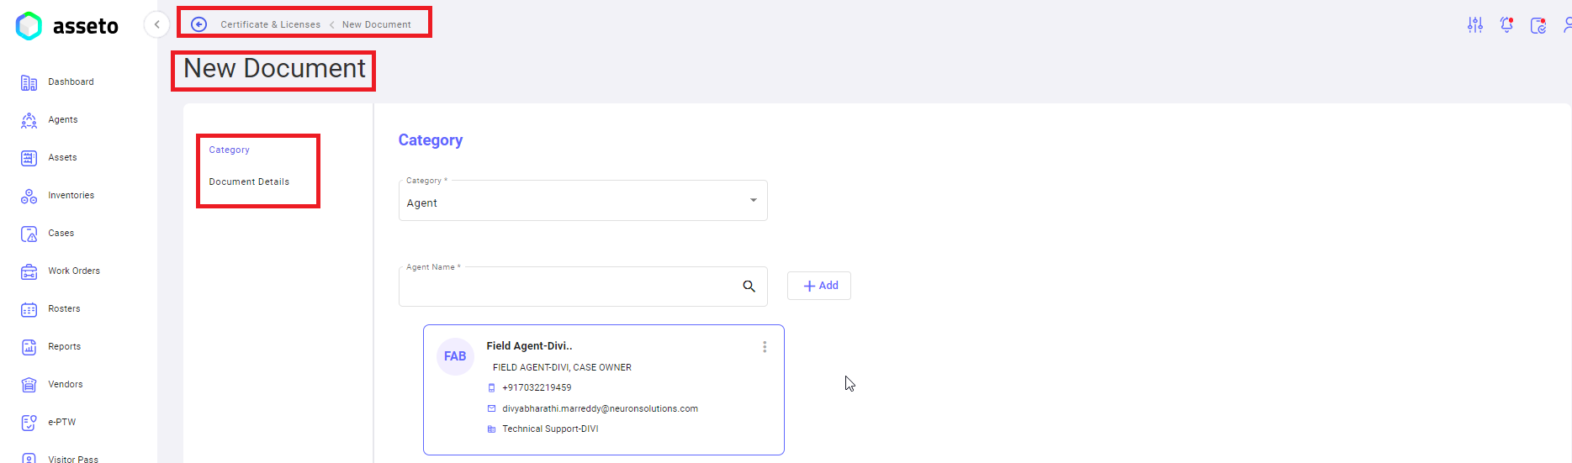The width and height of the screenshot is (1572, 463).
Task: Click the Certificate & Licenses breadcrumb link
Action: 271,25
